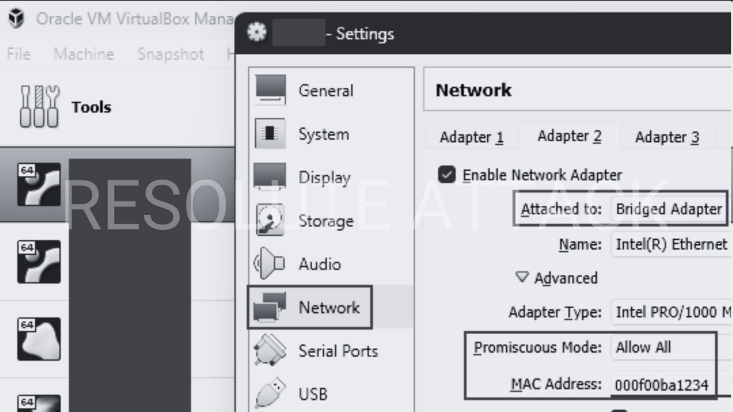Screen dimensions: 733x412
Task: Click the 'Promiscuous Mode:' label
Action: point(538,348)
